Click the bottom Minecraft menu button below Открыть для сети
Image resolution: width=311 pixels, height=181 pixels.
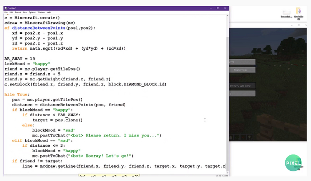click(x=242, y=94)
